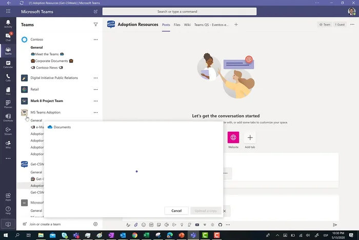
Task: Click the Meet now camera icon
Action: click(x=167, y=225)
